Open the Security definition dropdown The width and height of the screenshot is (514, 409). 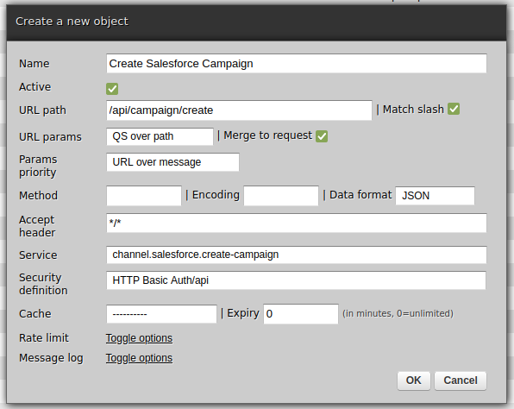click(x=296, y=280)
